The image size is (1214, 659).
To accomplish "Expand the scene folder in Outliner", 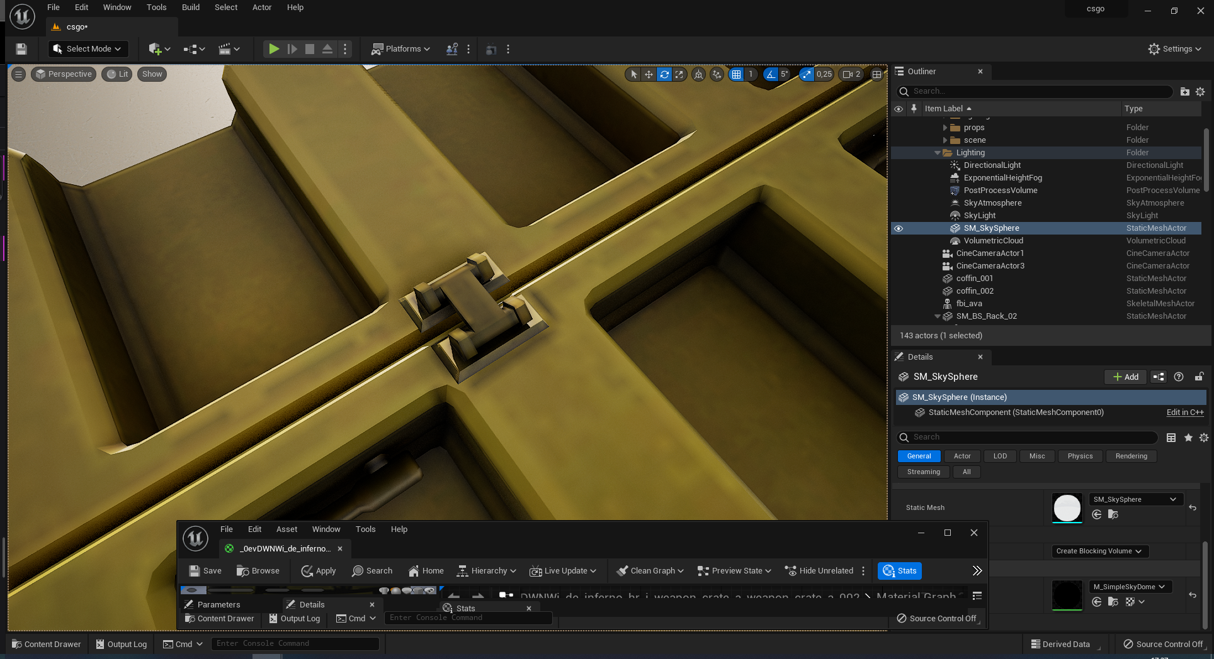I will point(945,140).
